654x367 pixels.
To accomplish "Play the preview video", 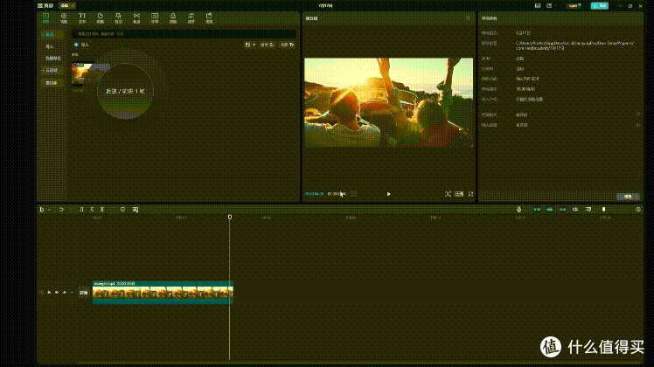I will point(388,194).
